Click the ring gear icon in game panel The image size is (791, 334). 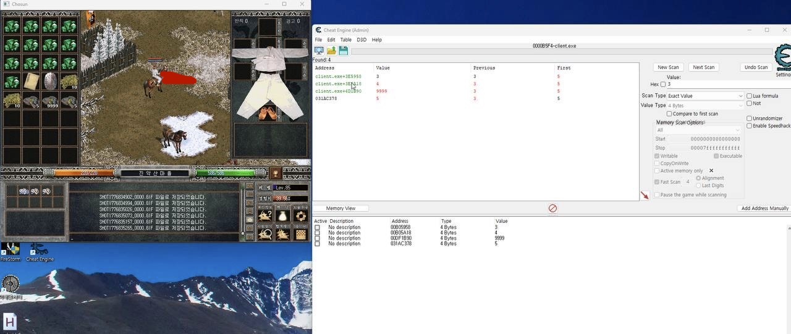(300, 216)
